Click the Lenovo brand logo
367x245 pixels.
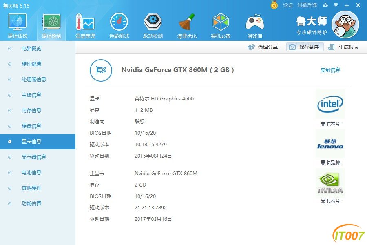click(330, 144)
